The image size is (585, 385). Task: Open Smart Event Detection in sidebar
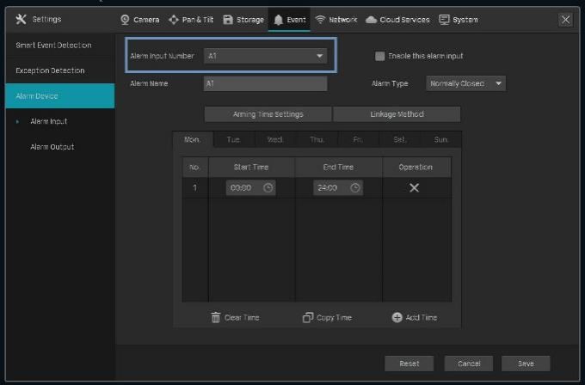pyautogui.click(x=53, y=45)
